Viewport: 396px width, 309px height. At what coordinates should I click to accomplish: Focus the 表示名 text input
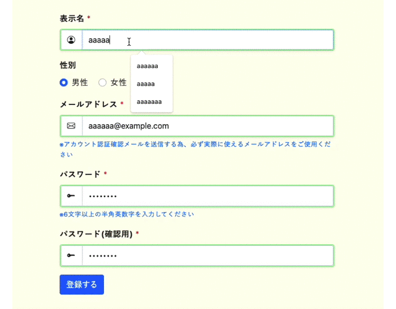coord(208,40)
